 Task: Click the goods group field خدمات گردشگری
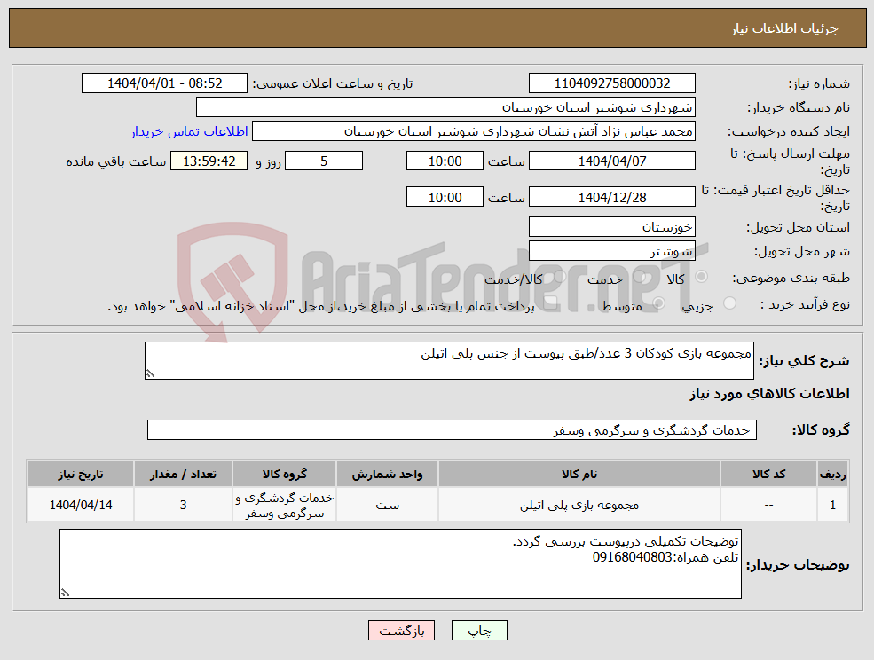coord(452,429)
